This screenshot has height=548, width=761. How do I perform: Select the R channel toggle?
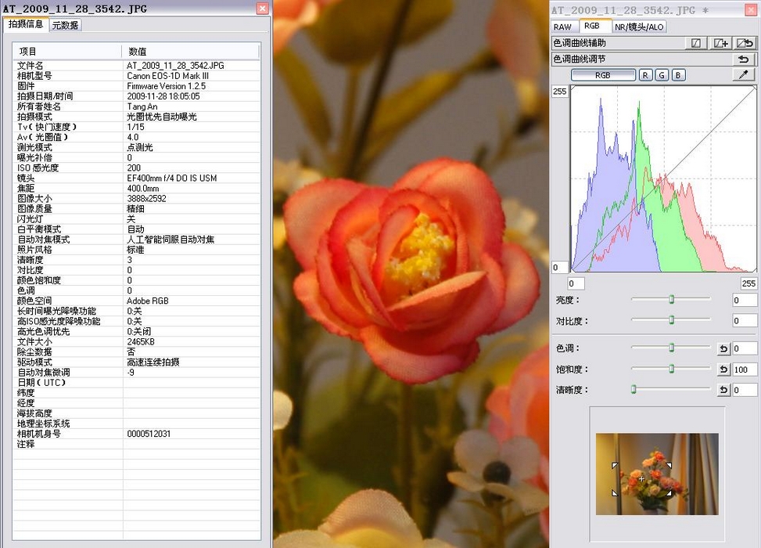645,75
